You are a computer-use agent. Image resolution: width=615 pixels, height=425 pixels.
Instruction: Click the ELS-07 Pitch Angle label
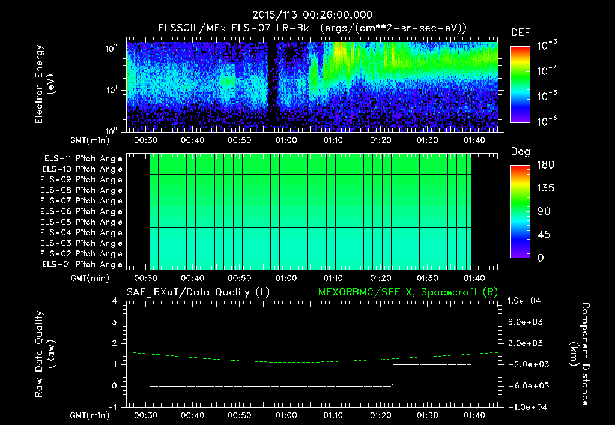82,200
